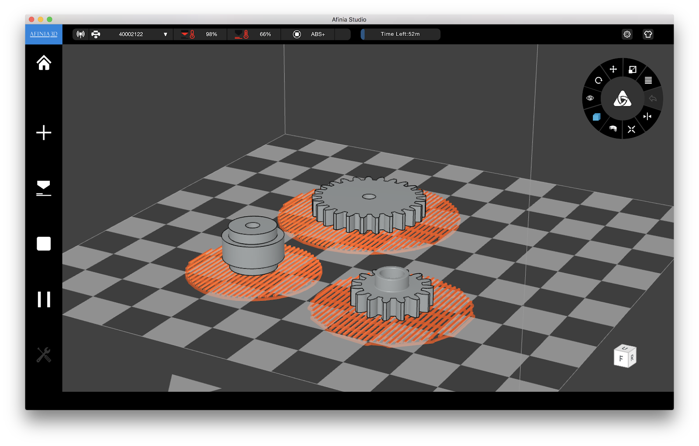Click the filament spool material icon
This screenshot has height=446, width=699.
pos(297,34)
